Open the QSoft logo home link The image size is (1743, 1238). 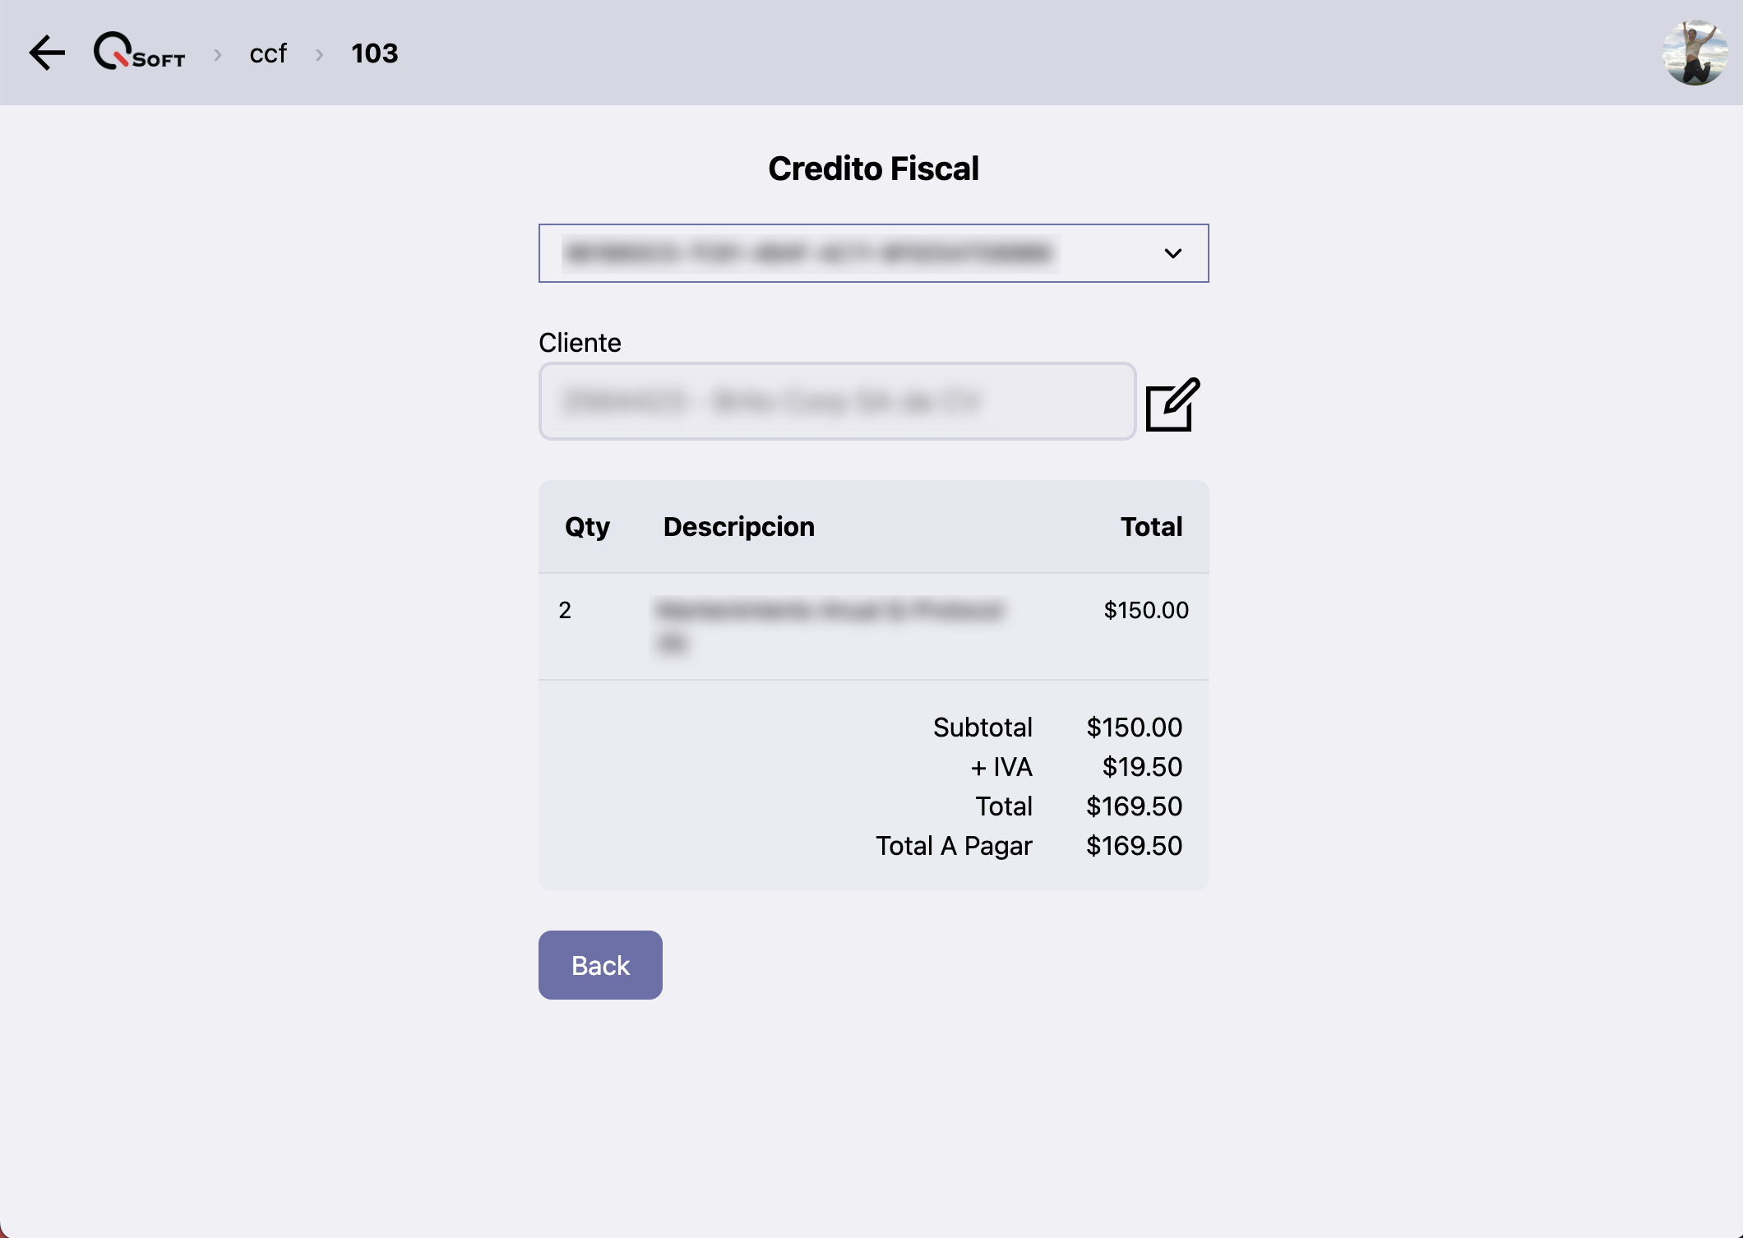(x=140, y=52)
